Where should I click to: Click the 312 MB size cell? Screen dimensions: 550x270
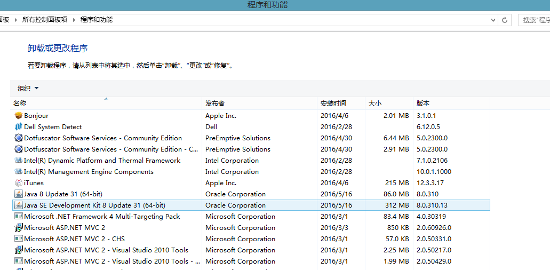[397, 205]
